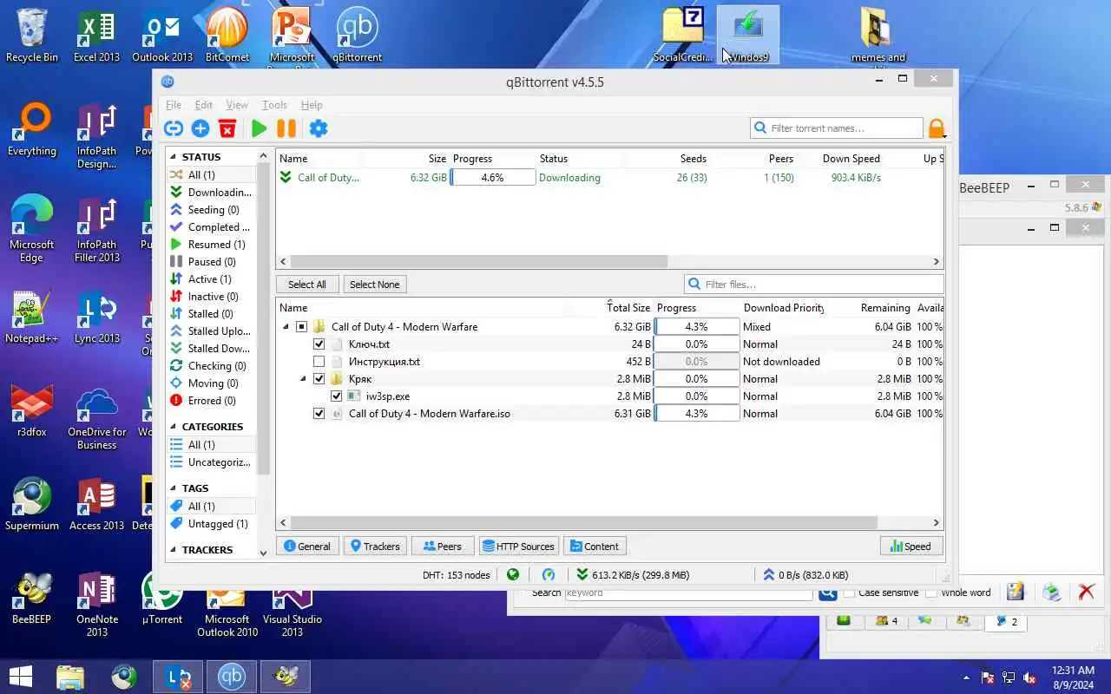Select the Downloading status filter
The width and height of the screenshot is (1111, 694).
[211, 193]
